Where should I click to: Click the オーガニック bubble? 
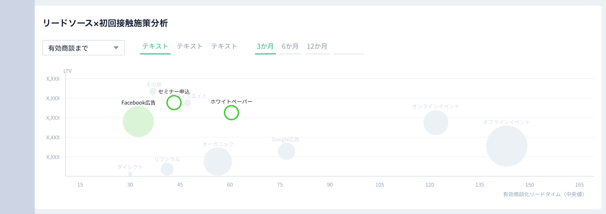(218, 162)
